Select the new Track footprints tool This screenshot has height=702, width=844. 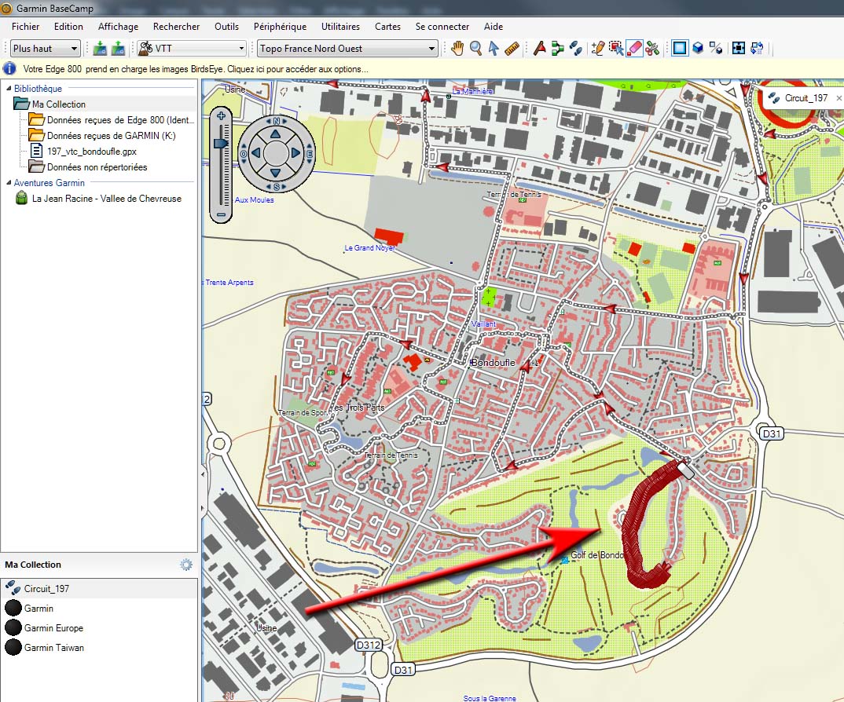pos(576,49)
